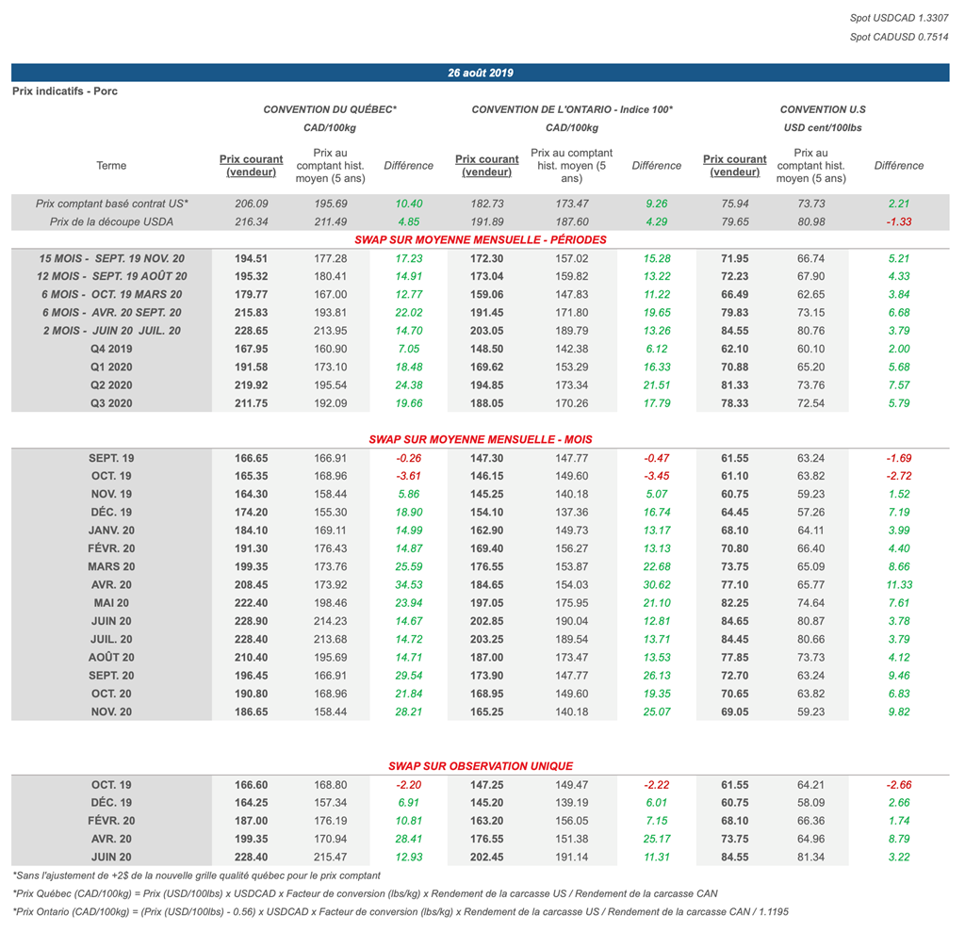Click Prix courant (vendeur) under Convention du Québec
Screen dimensions: 965x932
[251, 166]
